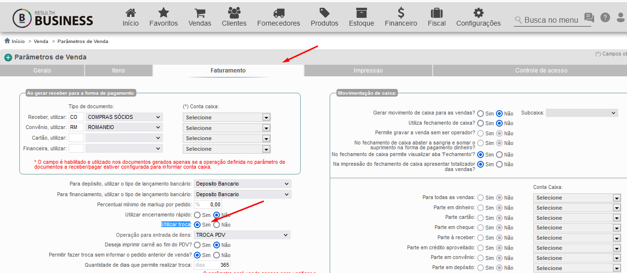Select Sim for Gerar movimento de caixa
This screenshot has width=627, height=273.
point(481,113)
